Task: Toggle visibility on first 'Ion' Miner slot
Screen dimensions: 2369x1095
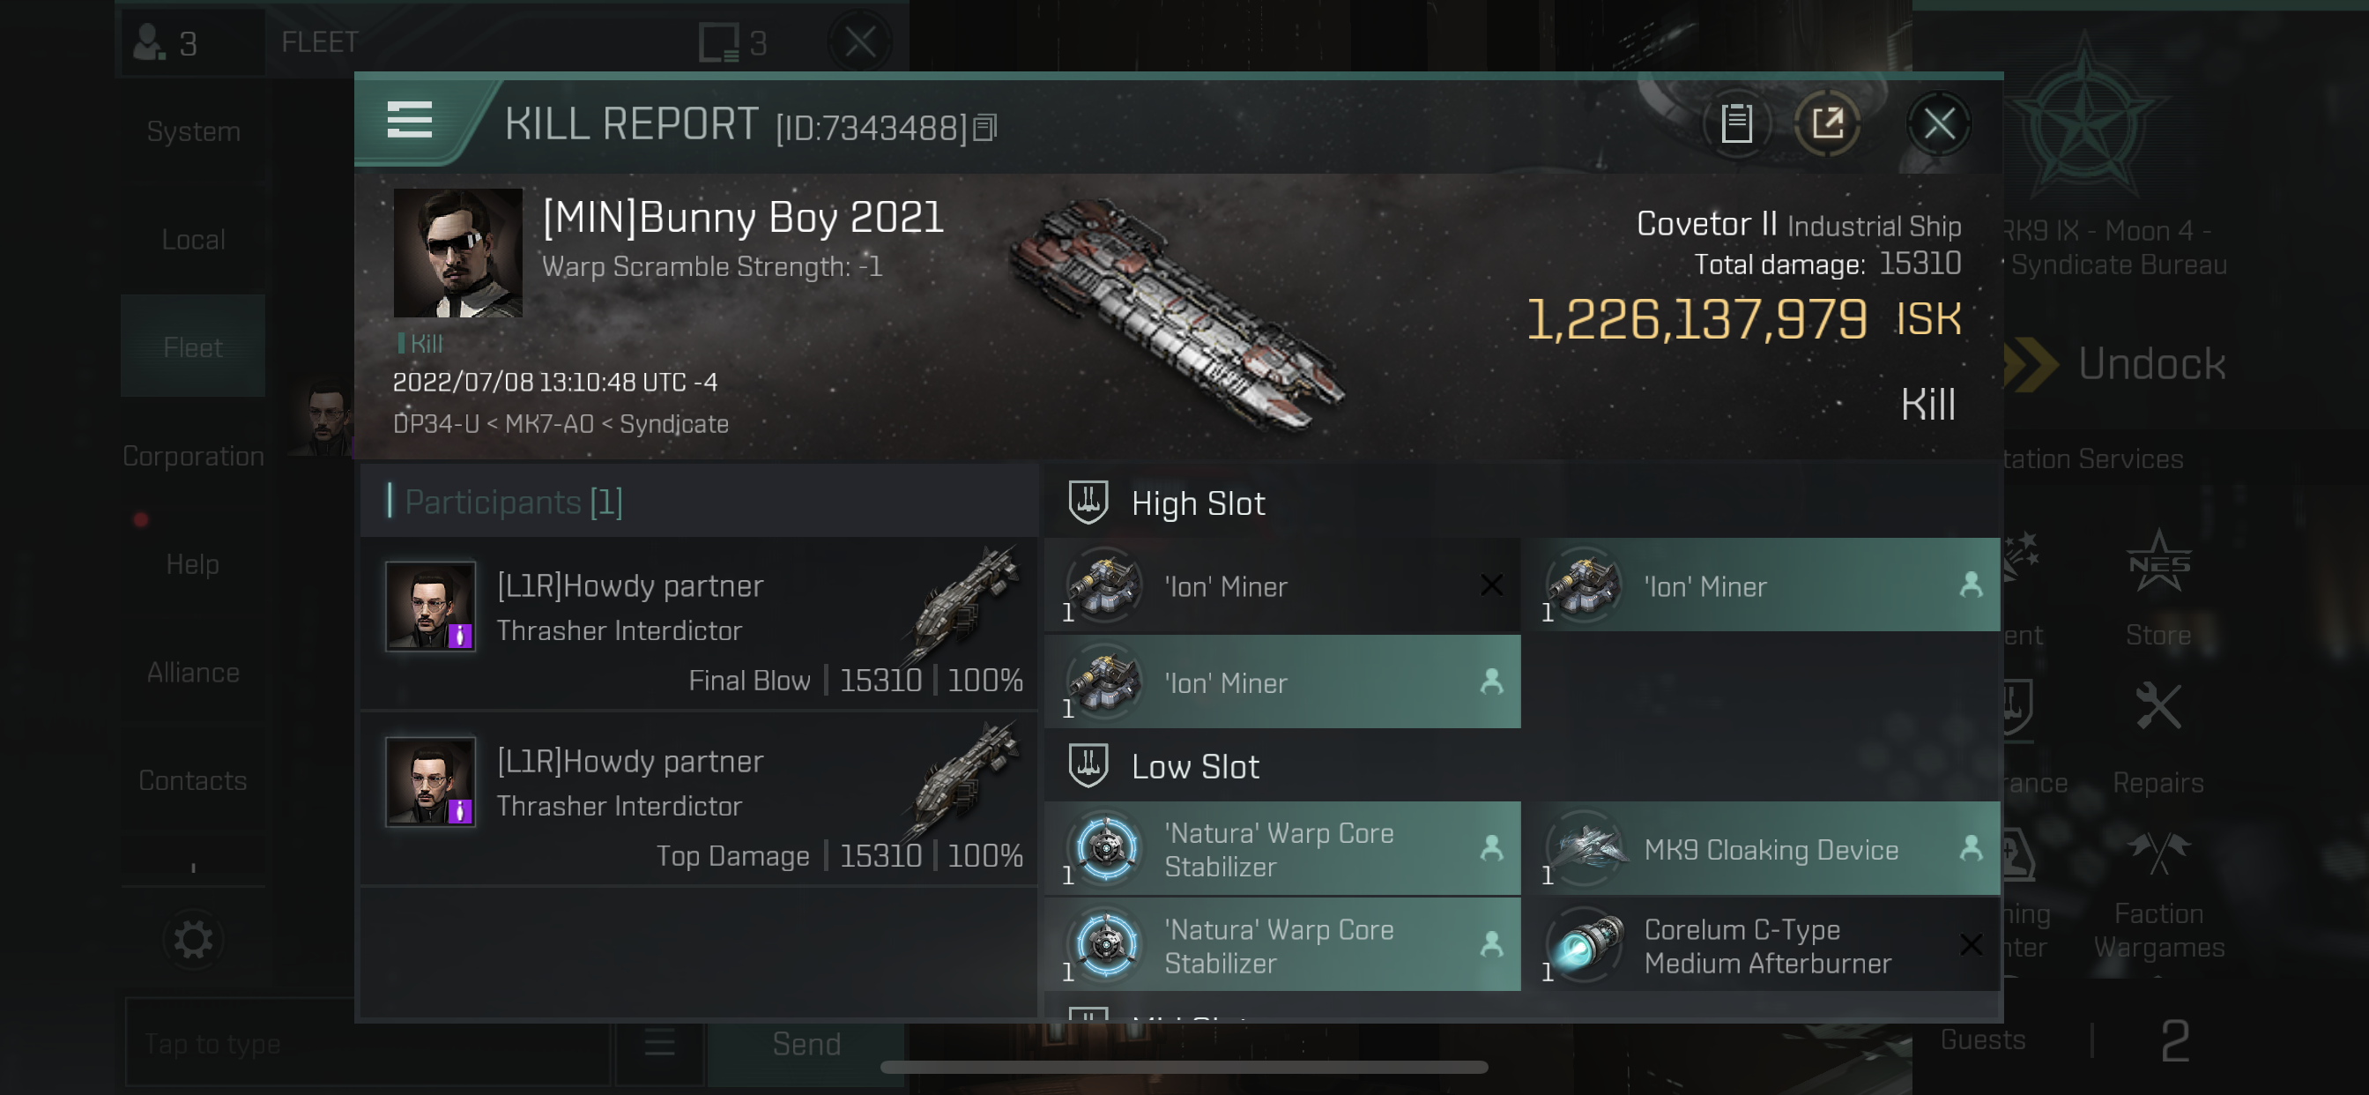Action: tap(1493, 585)
